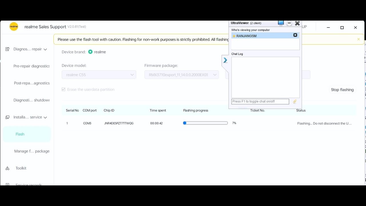Click the UltraViewer monitor icon

[x=281, y=23]
